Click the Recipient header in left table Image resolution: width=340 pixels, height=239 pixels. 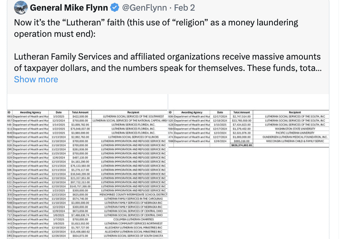pyautogui.click(x=133, y=112)
